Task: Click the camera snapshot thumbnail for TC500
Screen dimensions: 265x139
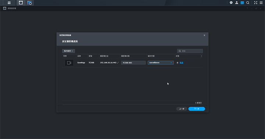Action: point(69,63)
